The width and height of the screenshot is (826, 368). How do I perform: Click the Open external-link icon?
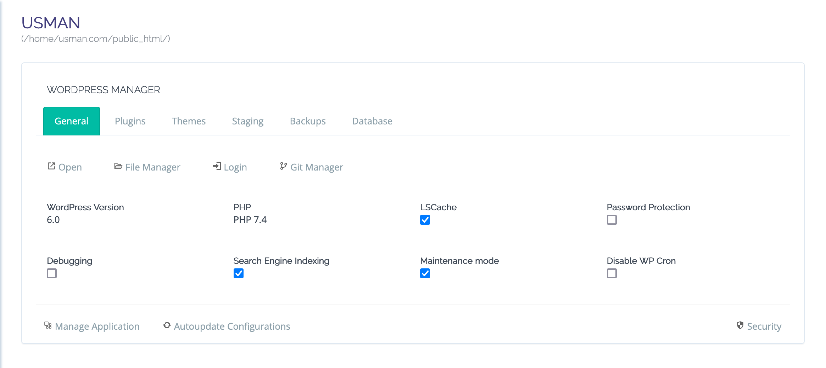[x=51, y=166]
